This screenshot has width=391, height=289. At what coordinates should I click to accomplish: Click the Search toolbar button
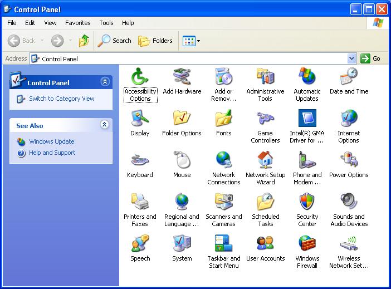pos(114,41)
